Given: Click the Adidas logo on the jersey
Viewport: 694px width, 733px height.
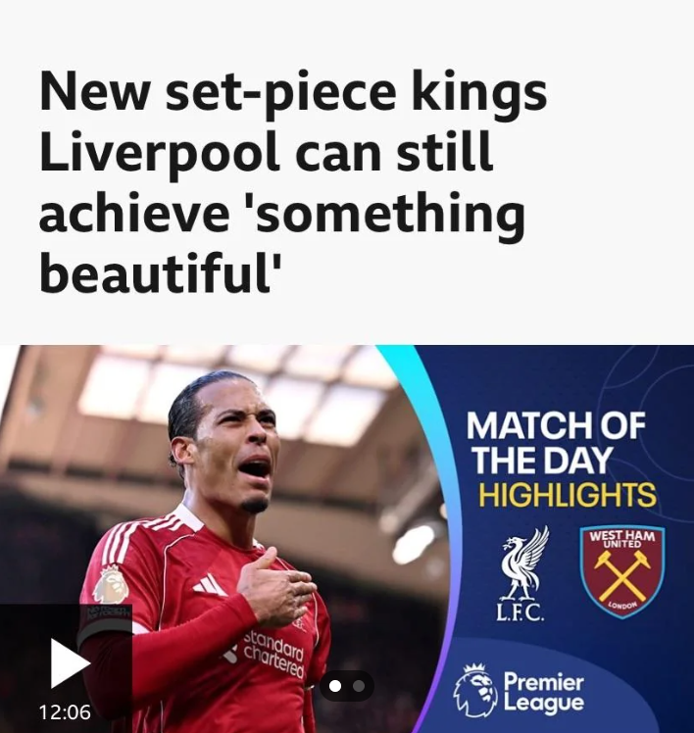Looking at the screenshot, I should coord(209,585).
